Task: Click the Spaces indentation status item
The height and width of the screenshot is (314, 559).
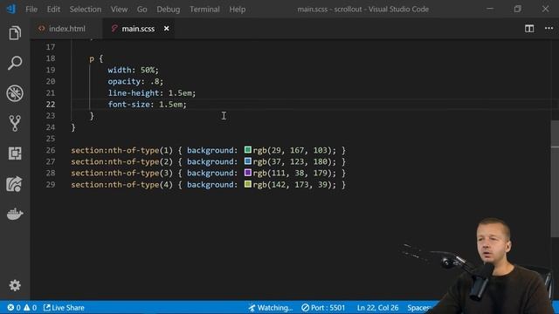Action: coord(420,308)
